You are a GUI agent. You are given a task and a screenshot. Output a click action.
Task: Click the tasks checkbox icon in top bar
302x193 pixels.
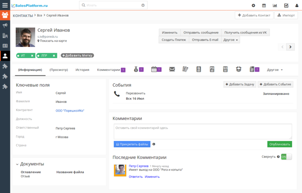(x=286, y=5)
